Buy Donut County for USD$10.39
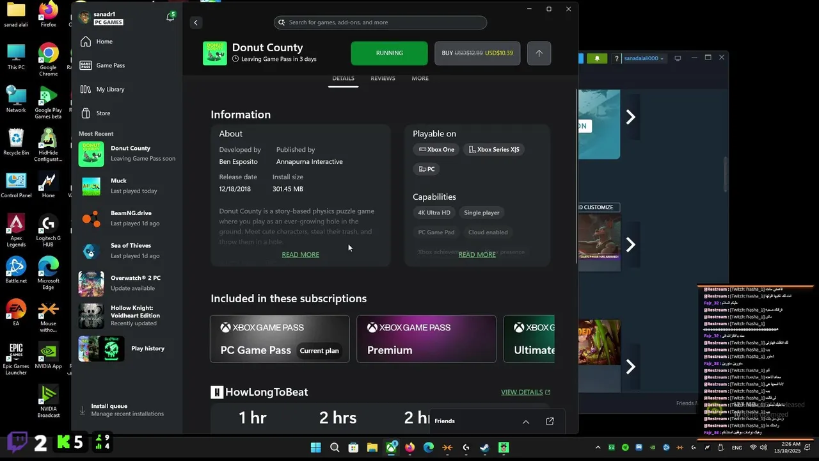This screenshot has height=461, width=819. point(477,53)
